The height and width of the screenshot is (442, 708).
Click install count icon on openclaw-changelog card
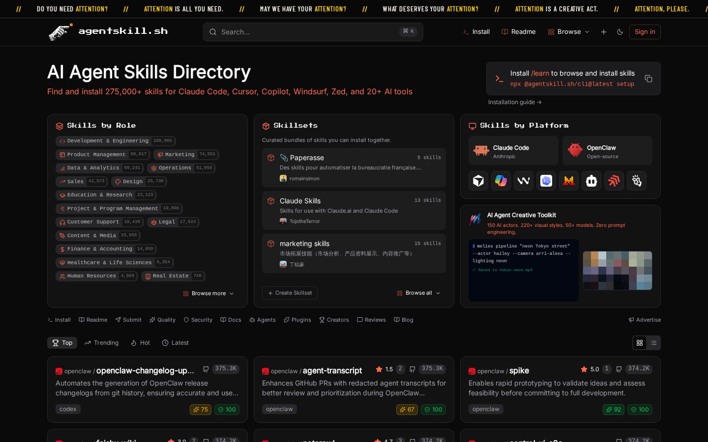click(x=206, y=369)
